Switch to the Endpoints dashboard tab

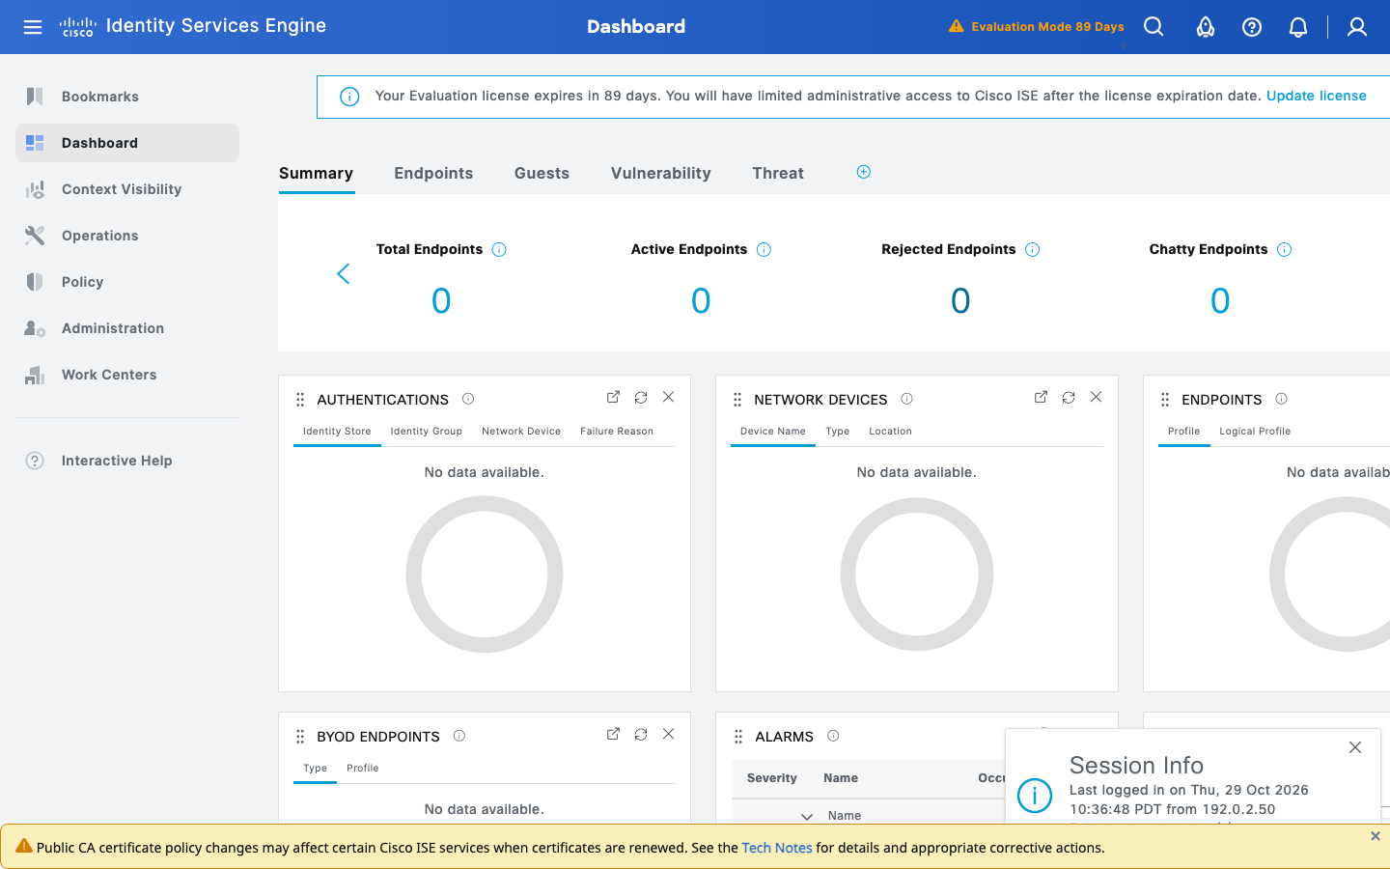(x=433, y=173)
